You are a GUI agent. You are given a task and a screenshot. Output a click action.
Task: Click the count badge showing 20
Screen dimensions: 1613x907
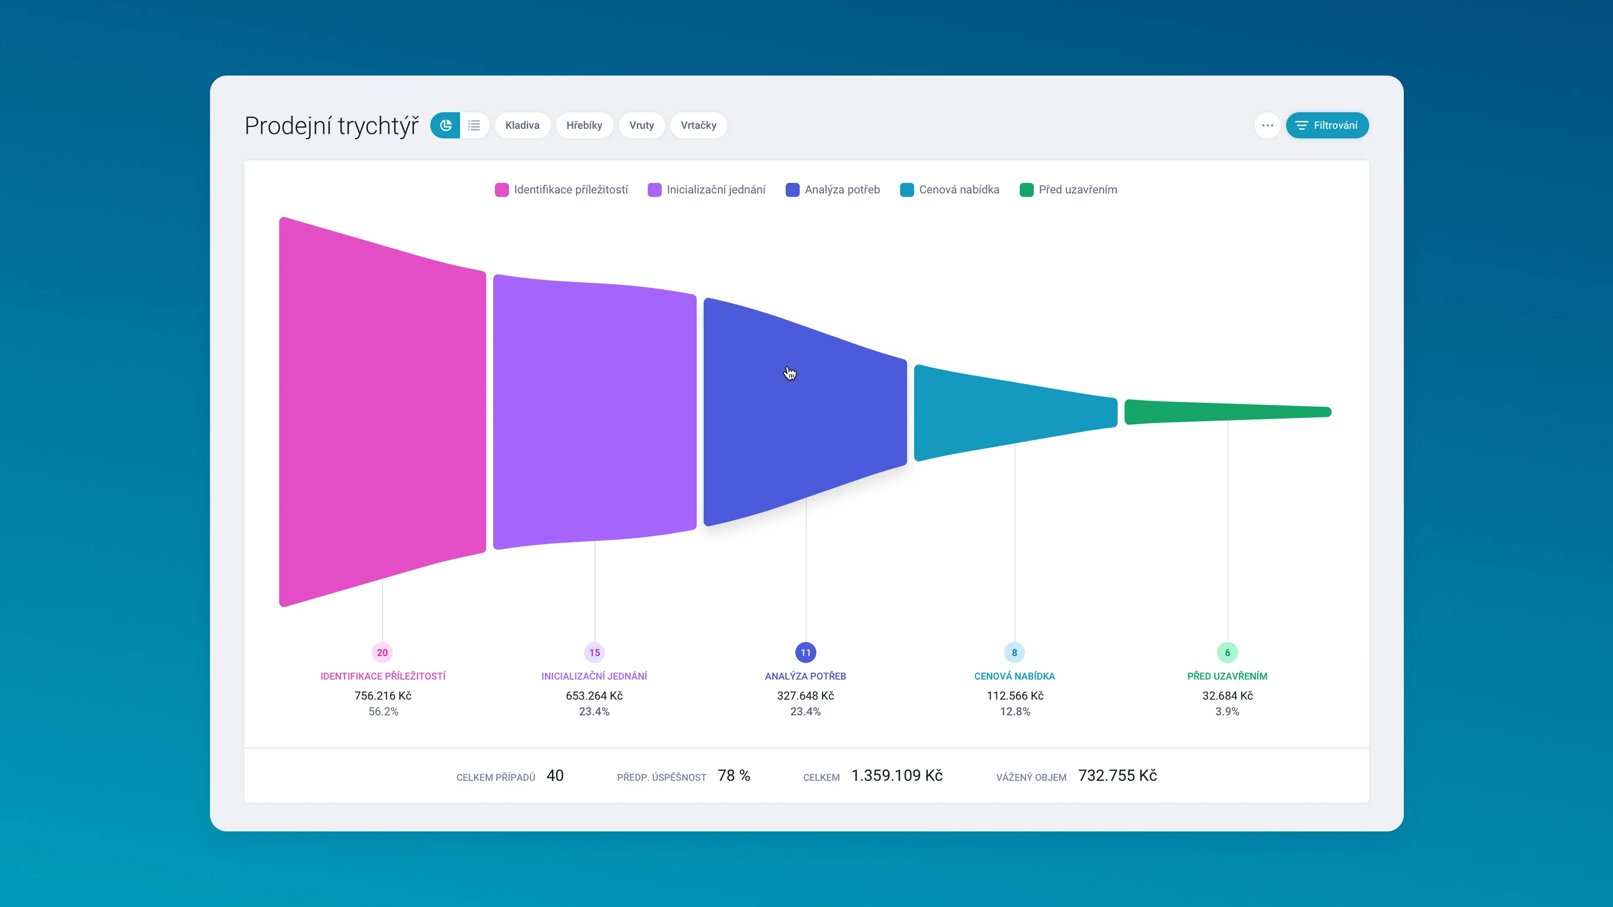coord(382,652)
